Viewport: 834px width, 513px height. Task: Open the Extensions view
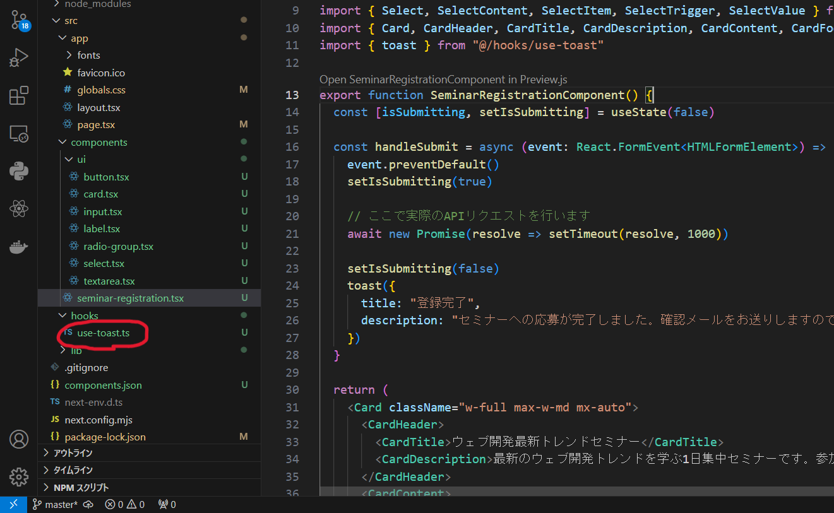(x=19, y=95)
